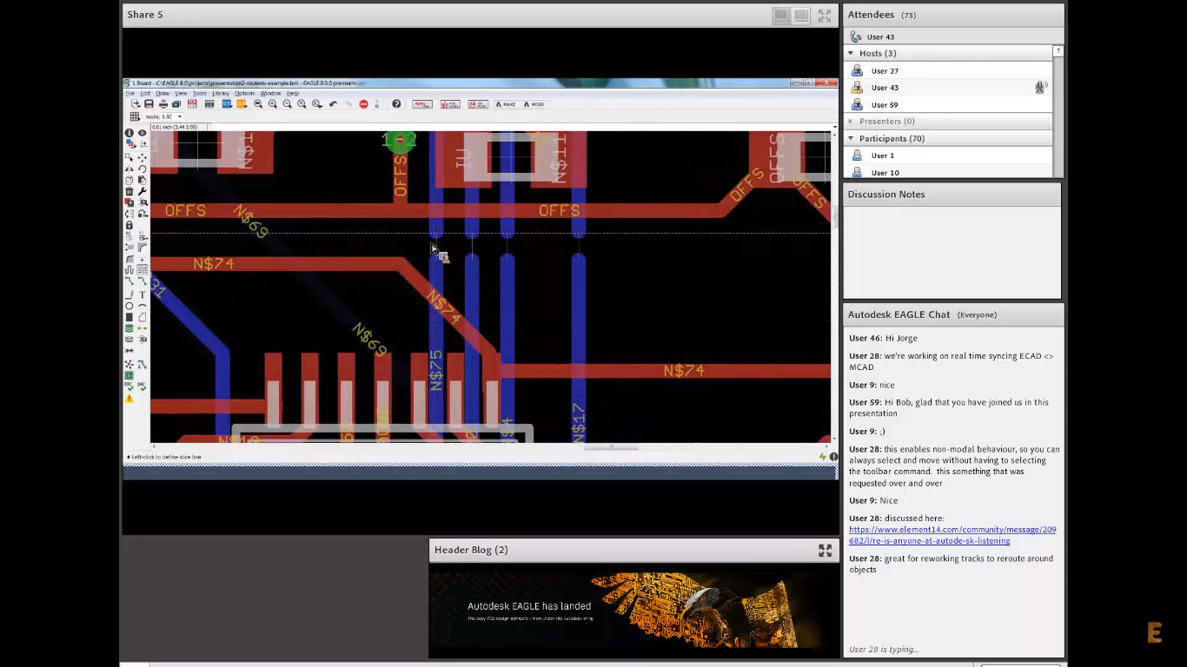1187x667 pixels.
Task: Open the View menu in EAGLE
Action: [x=181, y=93]
